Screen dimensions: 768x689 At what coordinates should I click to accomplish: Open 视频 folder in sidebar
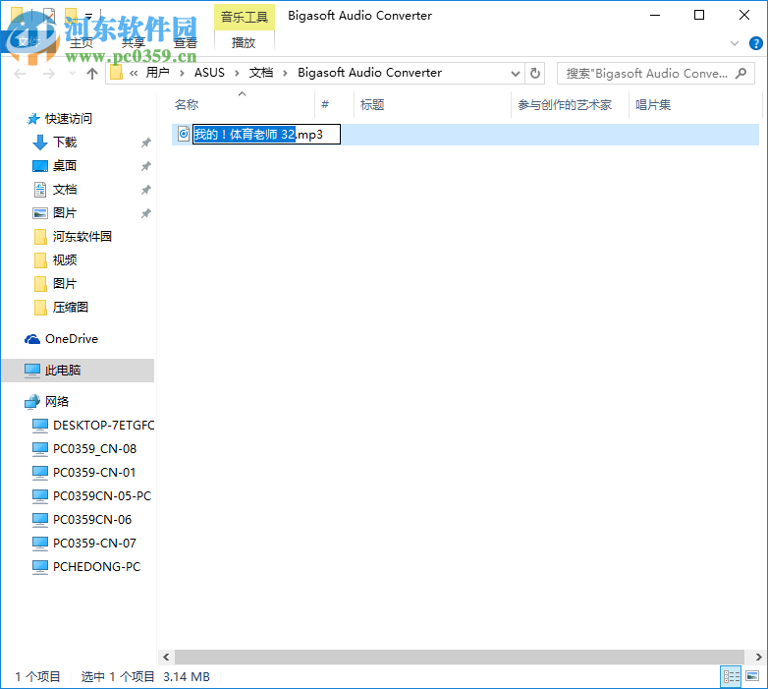(65, 260)
